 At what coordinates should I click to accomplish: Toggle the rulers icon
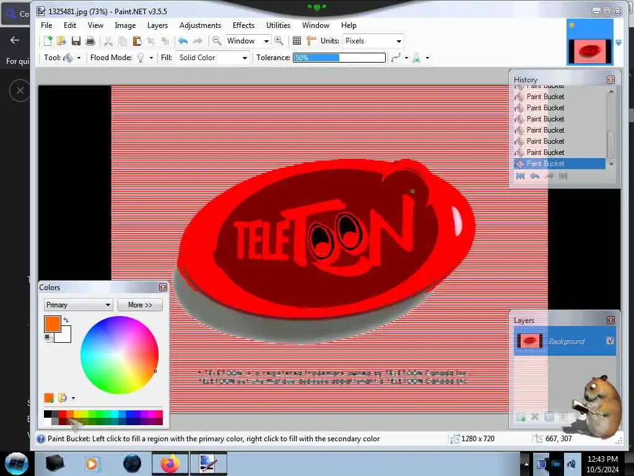(311, 41)
